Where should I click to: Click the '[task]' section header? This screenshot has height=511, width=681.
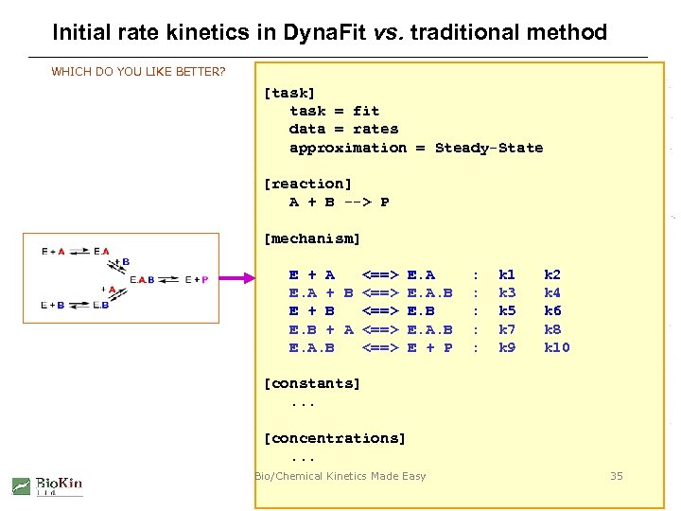pos(288,93)
